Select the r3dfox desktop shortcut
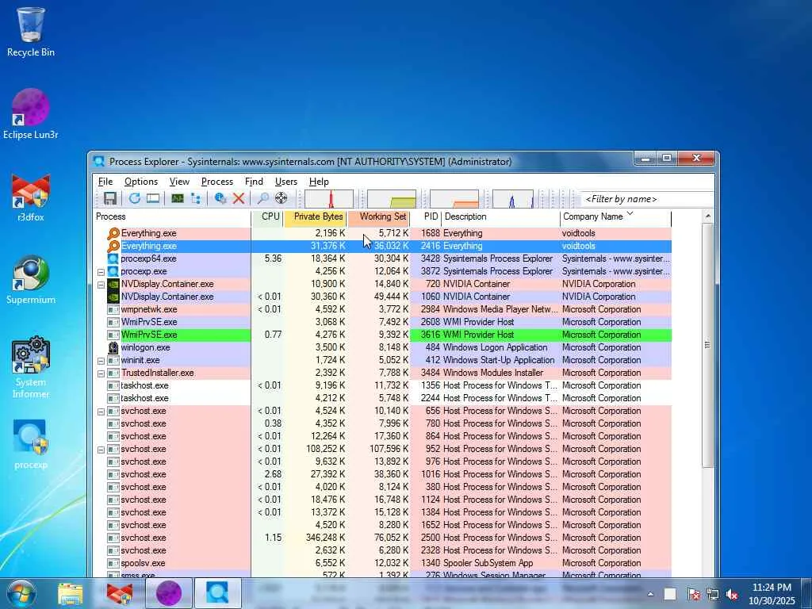This screenshot has width=812, height=609. tap(31, 197)
